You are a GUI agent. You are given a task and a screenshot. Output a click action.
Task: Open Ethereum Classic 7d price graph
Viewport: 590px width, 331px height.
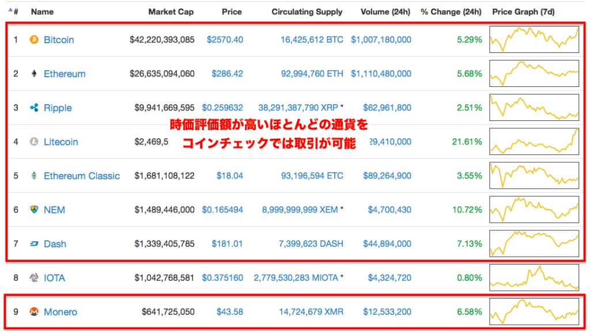[x=534, y=176]
